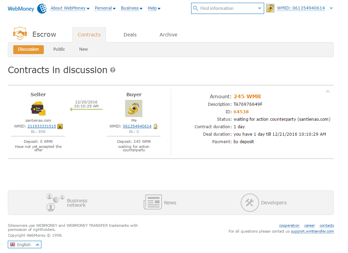Click the WebMoney globe logo
Image resolution: width=348 pixels, height=253 pixels.
pos(42,9)
